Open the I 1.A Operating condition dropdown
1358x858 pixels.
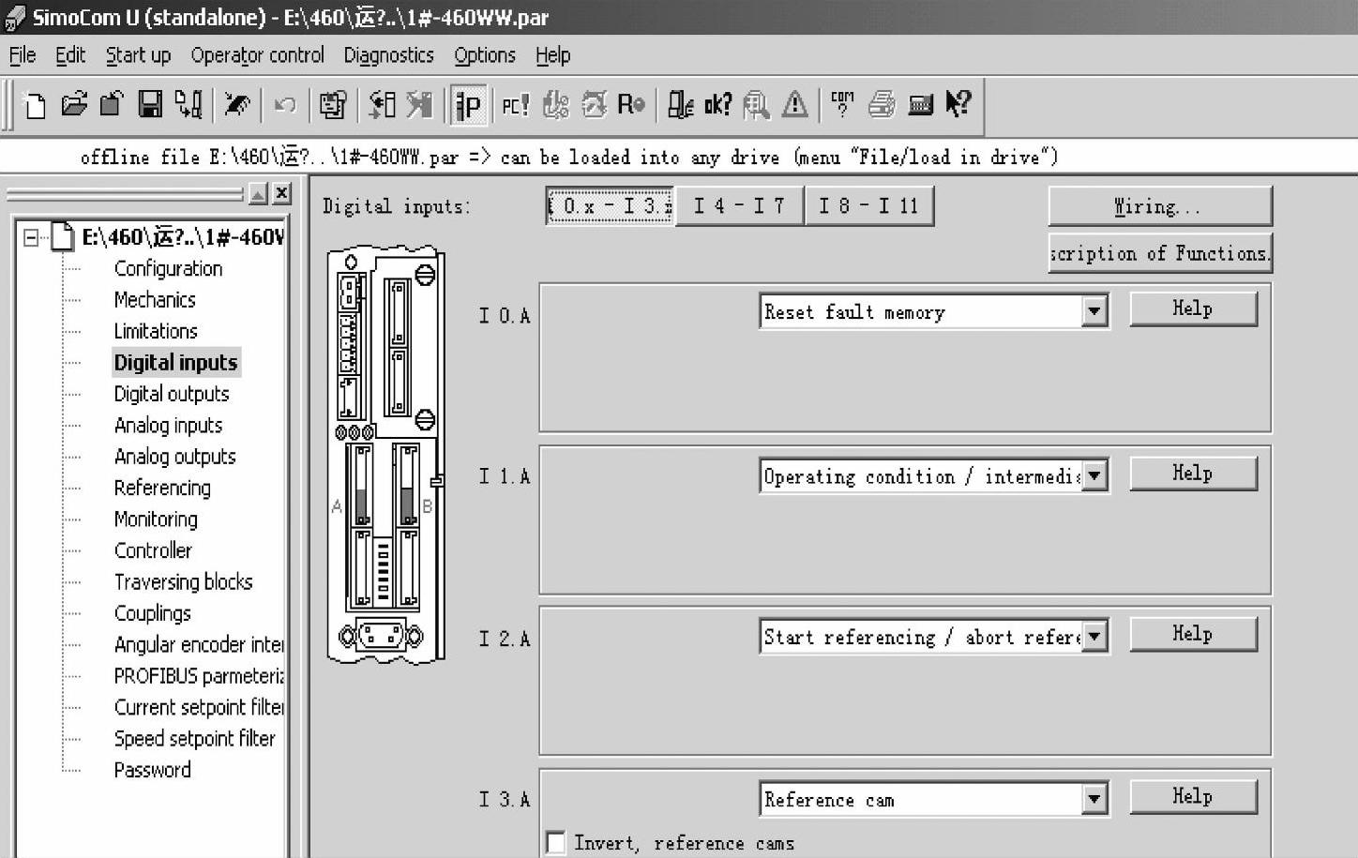(x=1094, y=475)
